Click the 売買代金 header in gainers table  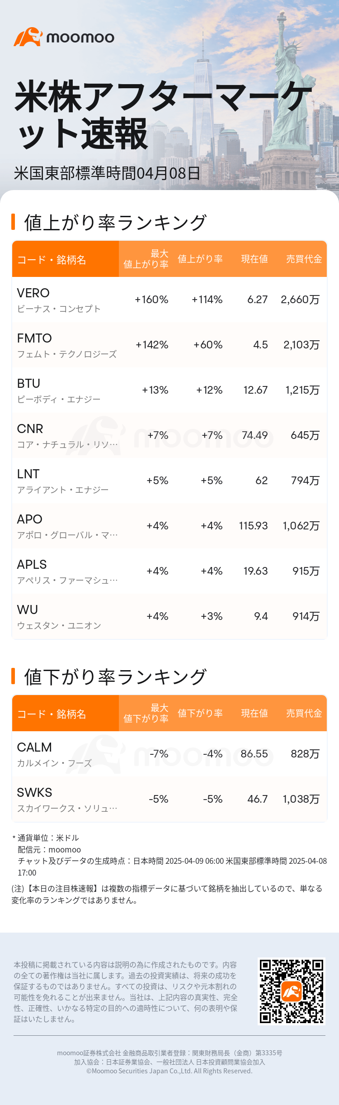[x=304, y=259]
